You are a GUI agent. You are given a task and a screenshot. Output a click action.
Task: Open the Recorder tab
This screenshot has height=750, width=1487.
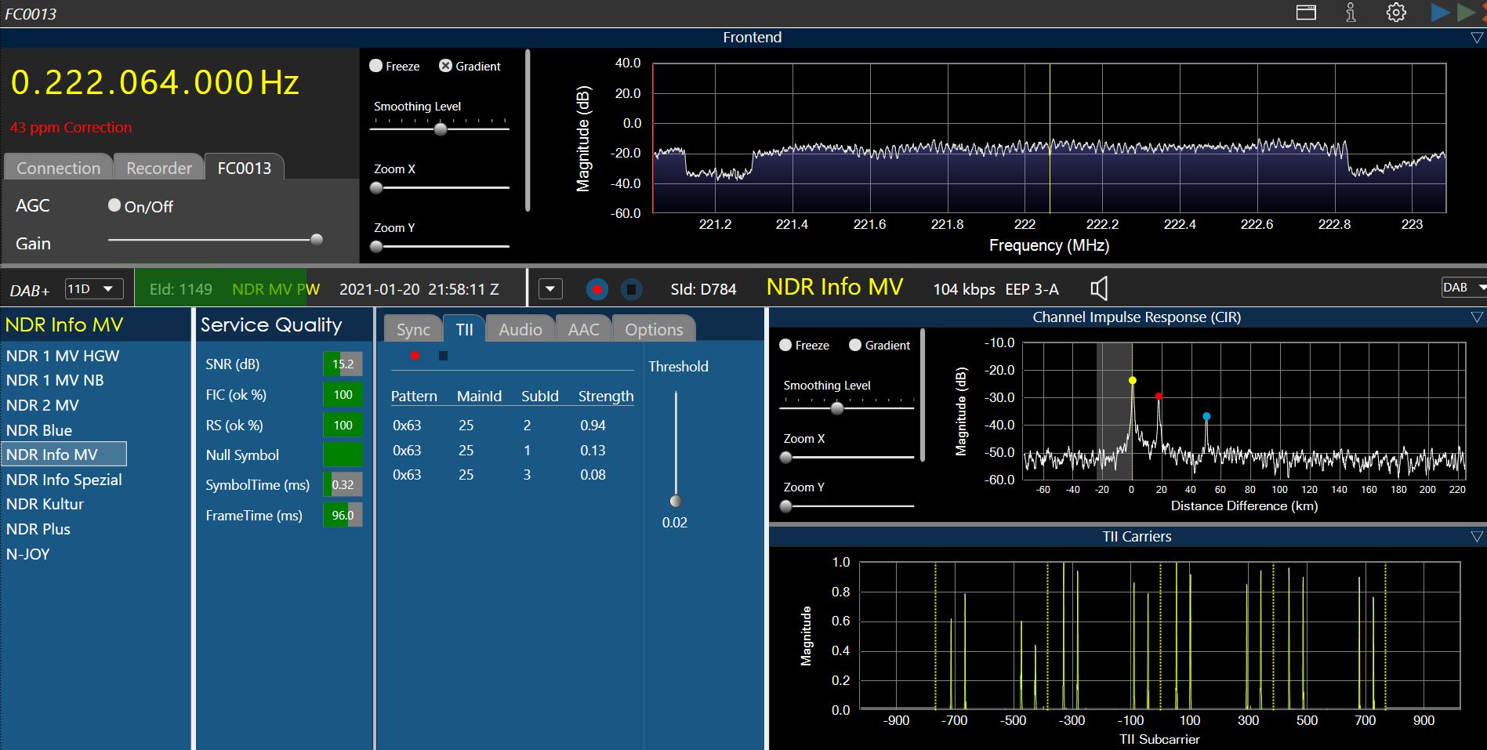pos(158,168)
